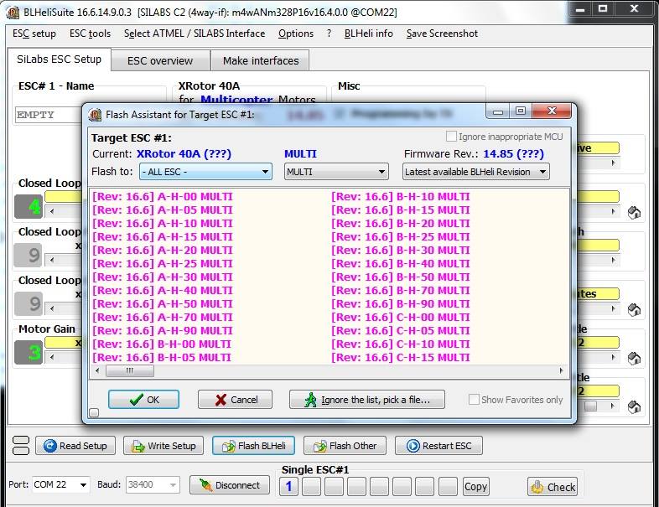Toggle Ignore inappropriate MCU checkbox
This screenshot has width=659, height=507.
pos(451,137)
